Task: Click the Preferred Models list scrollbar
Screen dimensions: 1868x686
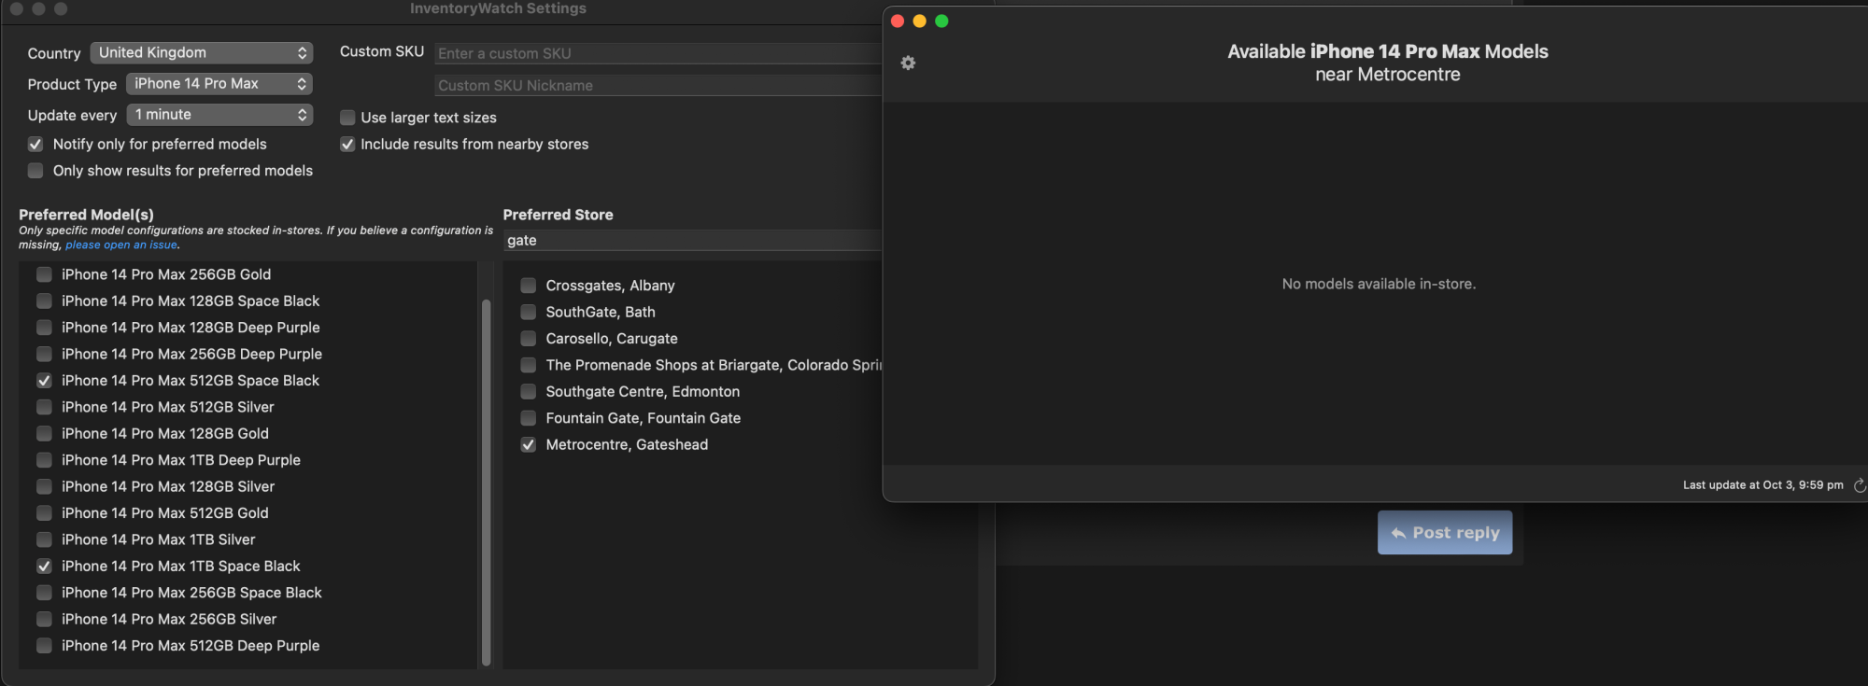Action: (x=486, y=483)
